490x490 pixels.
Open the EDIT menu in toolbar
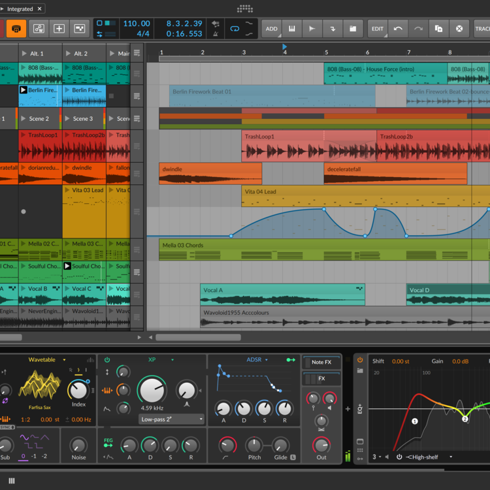point(378,29)
